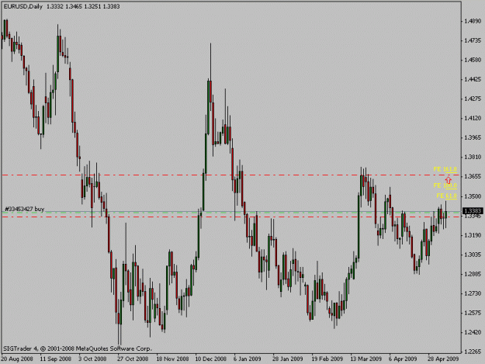Select the lower red dash-dot horizontal line
The height and width of the screenshot is (364, 485).
(x=230, y=217)
